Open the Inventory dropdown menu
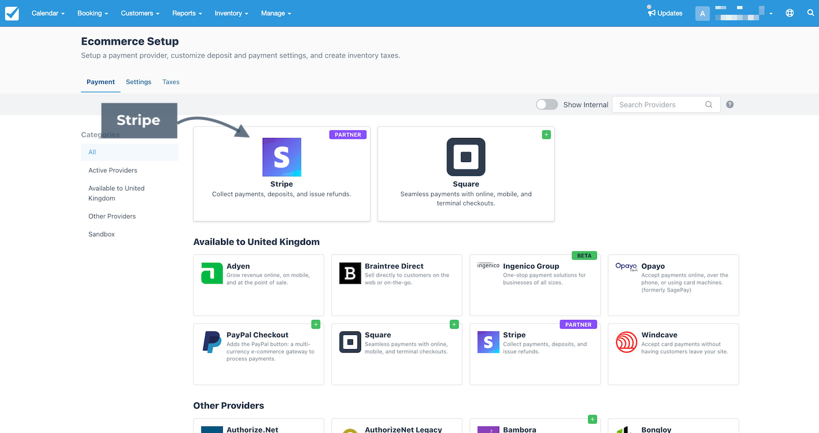819x433 pixels. click(231, 13)
